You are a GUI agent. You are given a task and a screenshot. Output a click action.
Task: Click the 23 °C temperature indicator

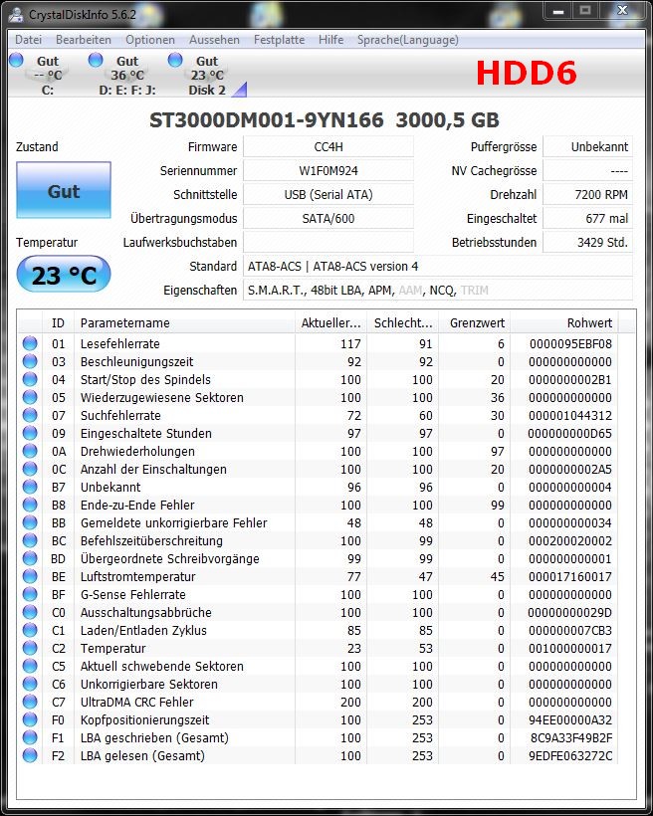point(64,275)
